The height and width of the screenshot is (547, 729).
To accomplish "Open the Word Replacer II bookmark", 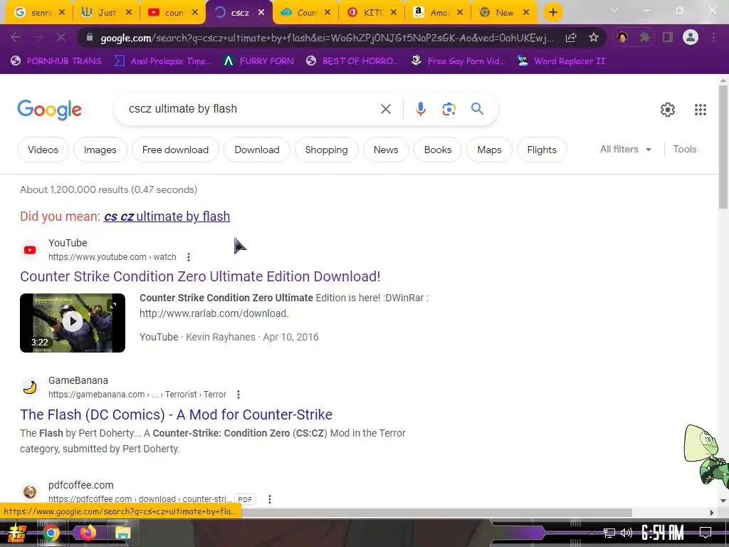I will pyautogui.click(x=561, y=61).
